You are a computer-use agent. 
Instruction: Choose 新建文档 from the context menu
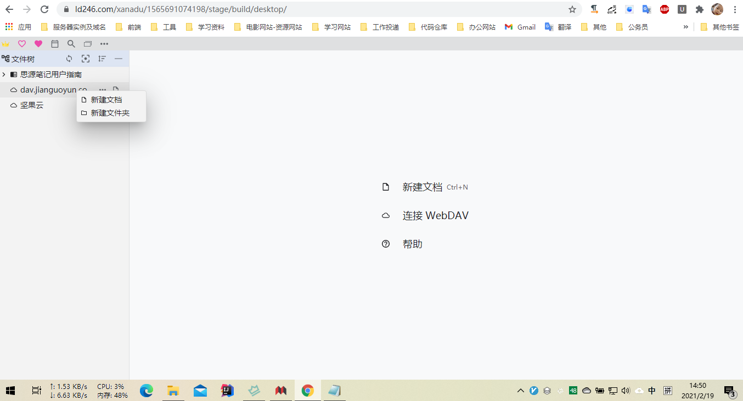pyautogui.click(x=105, y=100)
